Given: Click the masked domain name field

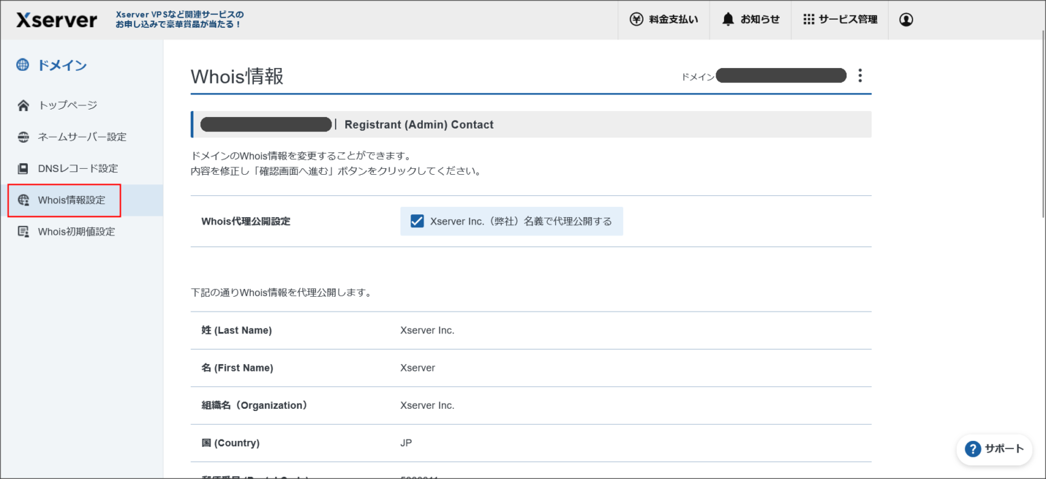Looking at the screenshot, I should point(780,76).
